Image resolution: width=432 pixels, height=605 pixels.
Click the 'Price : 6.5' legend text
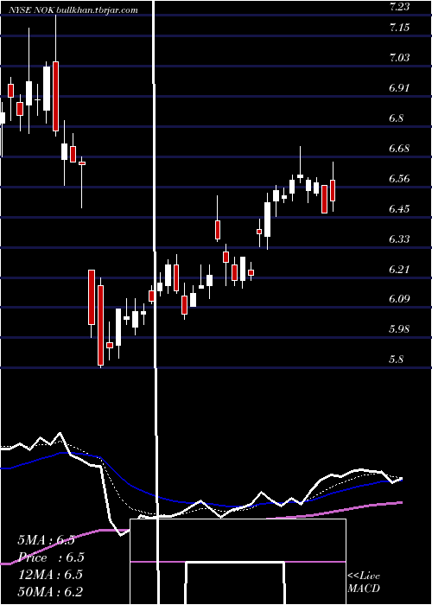click(51, 557)
